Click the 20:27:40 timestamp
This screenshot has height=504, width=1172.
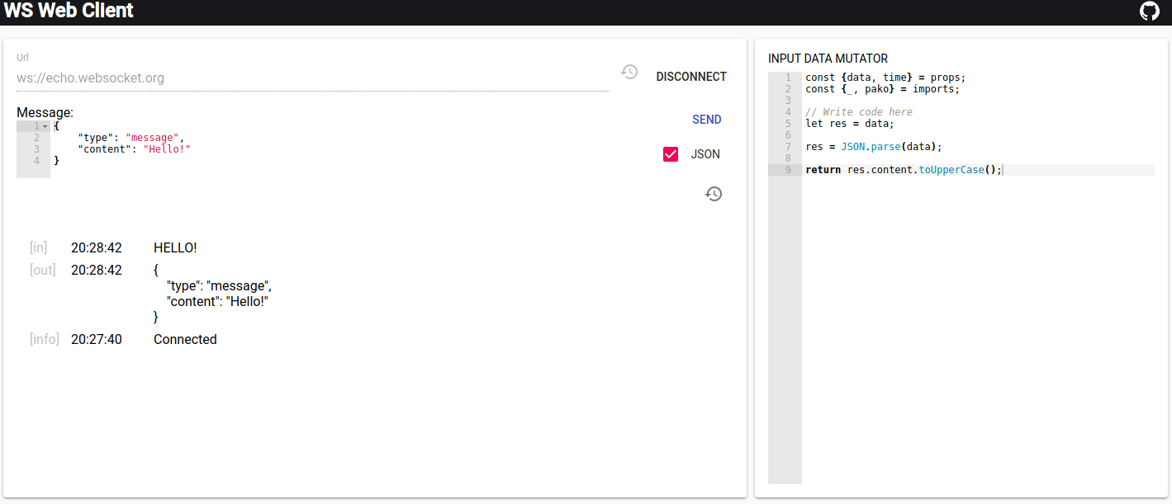tap(97, 339)
